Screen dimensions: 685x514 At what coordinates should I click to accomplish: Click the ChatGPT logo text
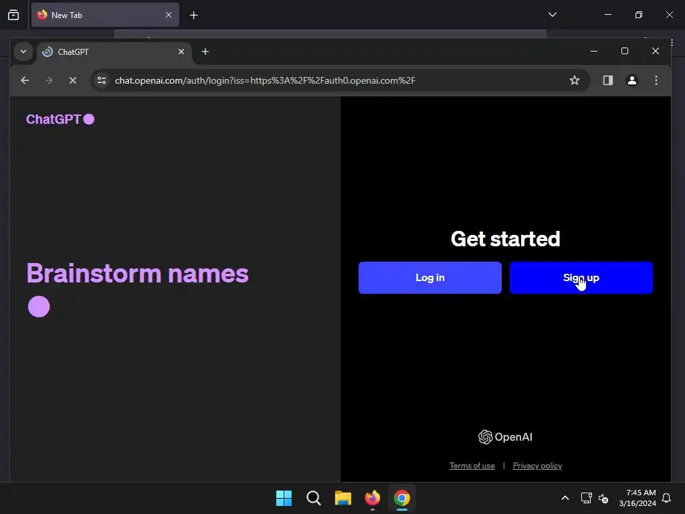tap(54, 119)
